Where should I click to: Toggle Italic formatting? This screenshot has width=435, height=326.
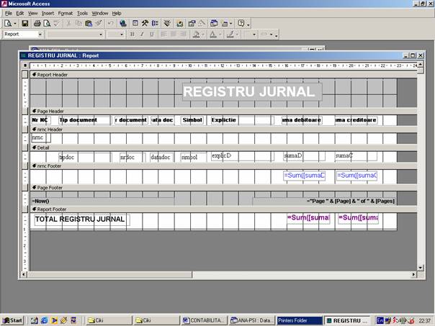(x=142, y=35)
